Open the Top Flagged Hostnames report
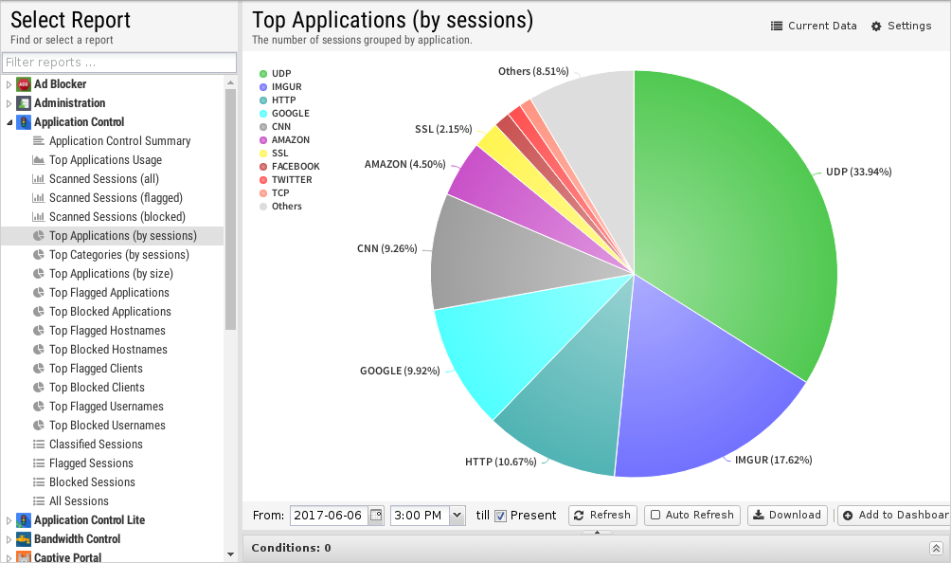This screenshot has height=563, width=951. [107, 331]
